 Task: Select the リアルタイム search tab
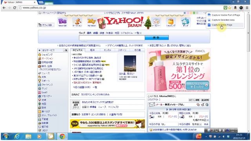[127, 33]
